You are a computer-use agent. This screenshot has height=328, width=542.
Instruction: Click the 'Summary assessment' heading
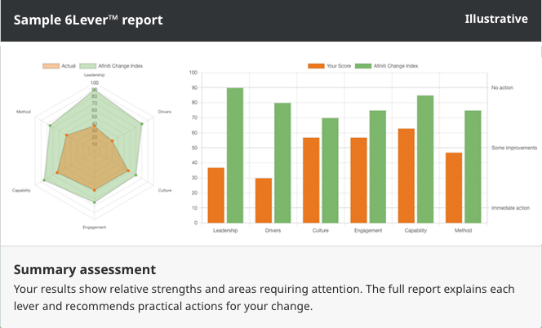[85, 269]
